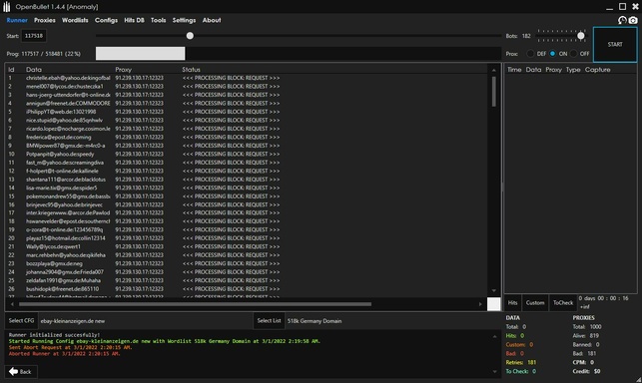Click the log panel scroll down arrow
The height and width of the screenshot is (383, 642).
click(x=494, y=372)
